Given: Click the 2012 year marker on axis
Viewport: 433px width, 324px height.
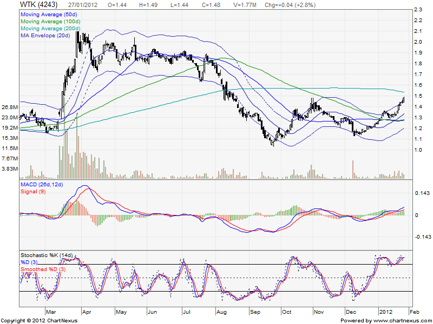Looking at the screenshot, I should [385, 312].
